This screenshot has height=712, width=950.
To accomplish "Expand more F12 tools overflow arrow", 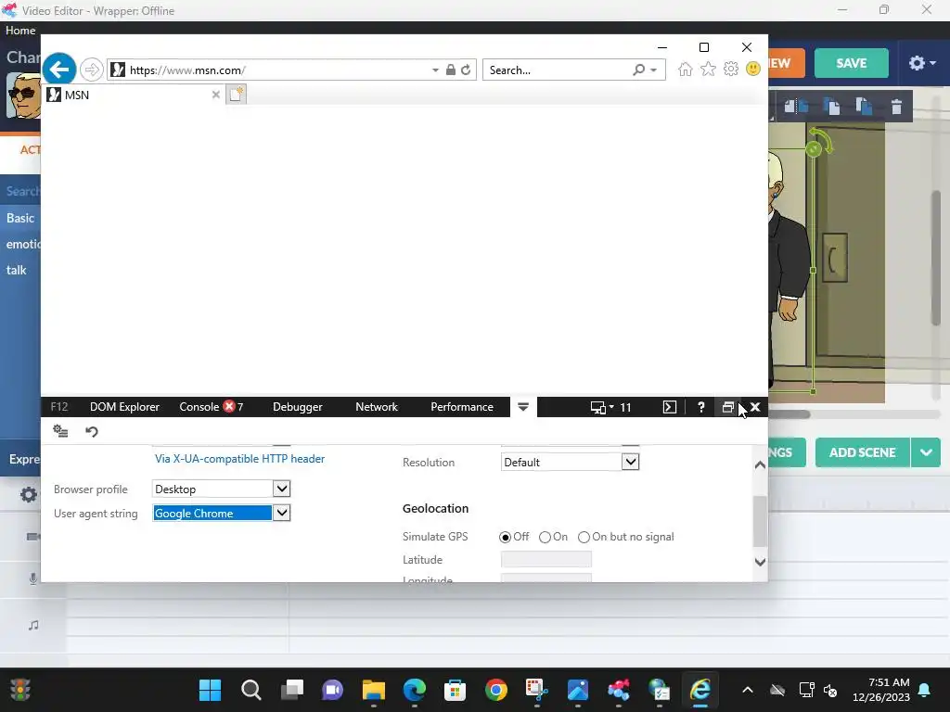I will coord(523,407).
